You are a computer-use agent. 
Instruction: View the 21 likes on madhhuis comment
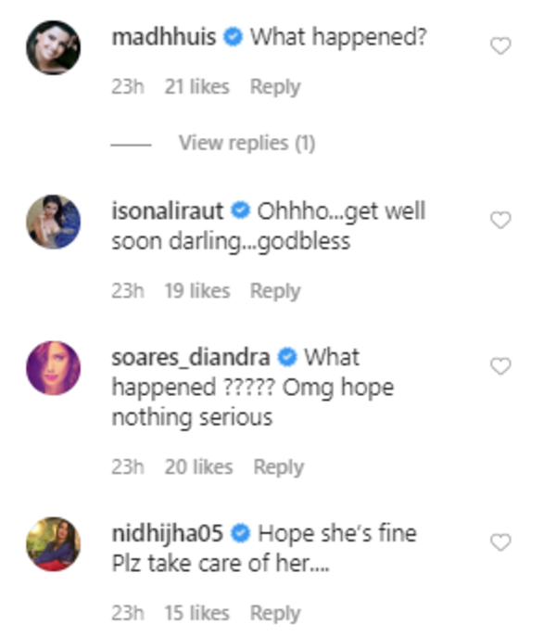196,87
